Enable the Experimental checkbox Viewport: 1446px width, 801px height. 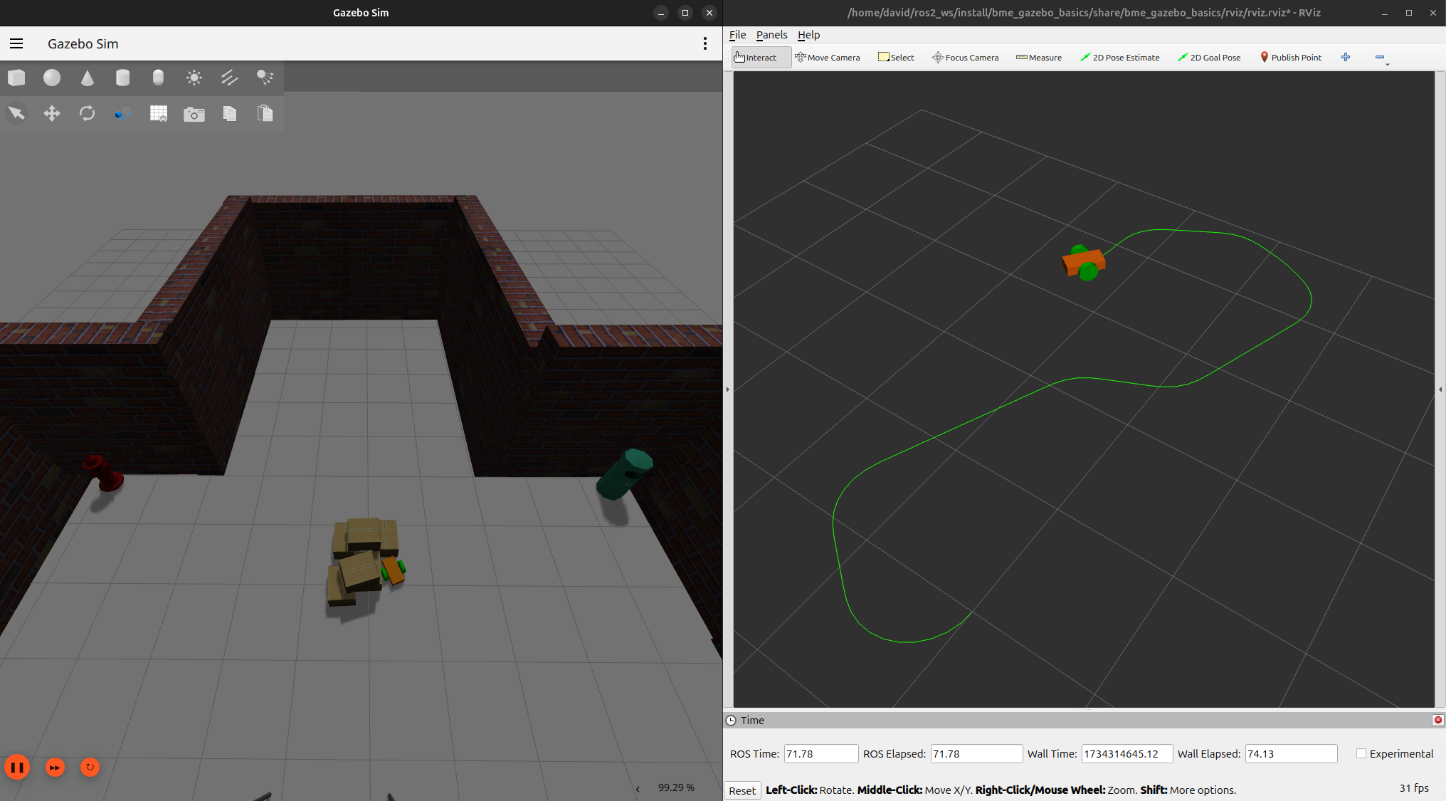(1361, 753)
